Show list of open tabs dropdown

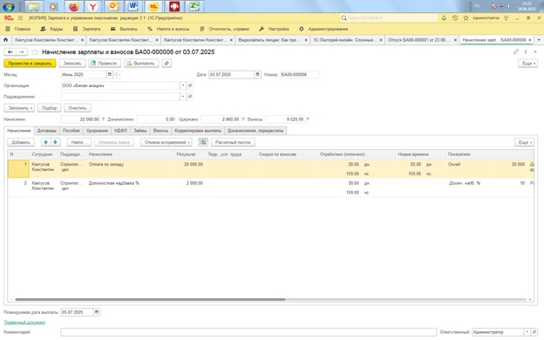[x=539, y=40]
